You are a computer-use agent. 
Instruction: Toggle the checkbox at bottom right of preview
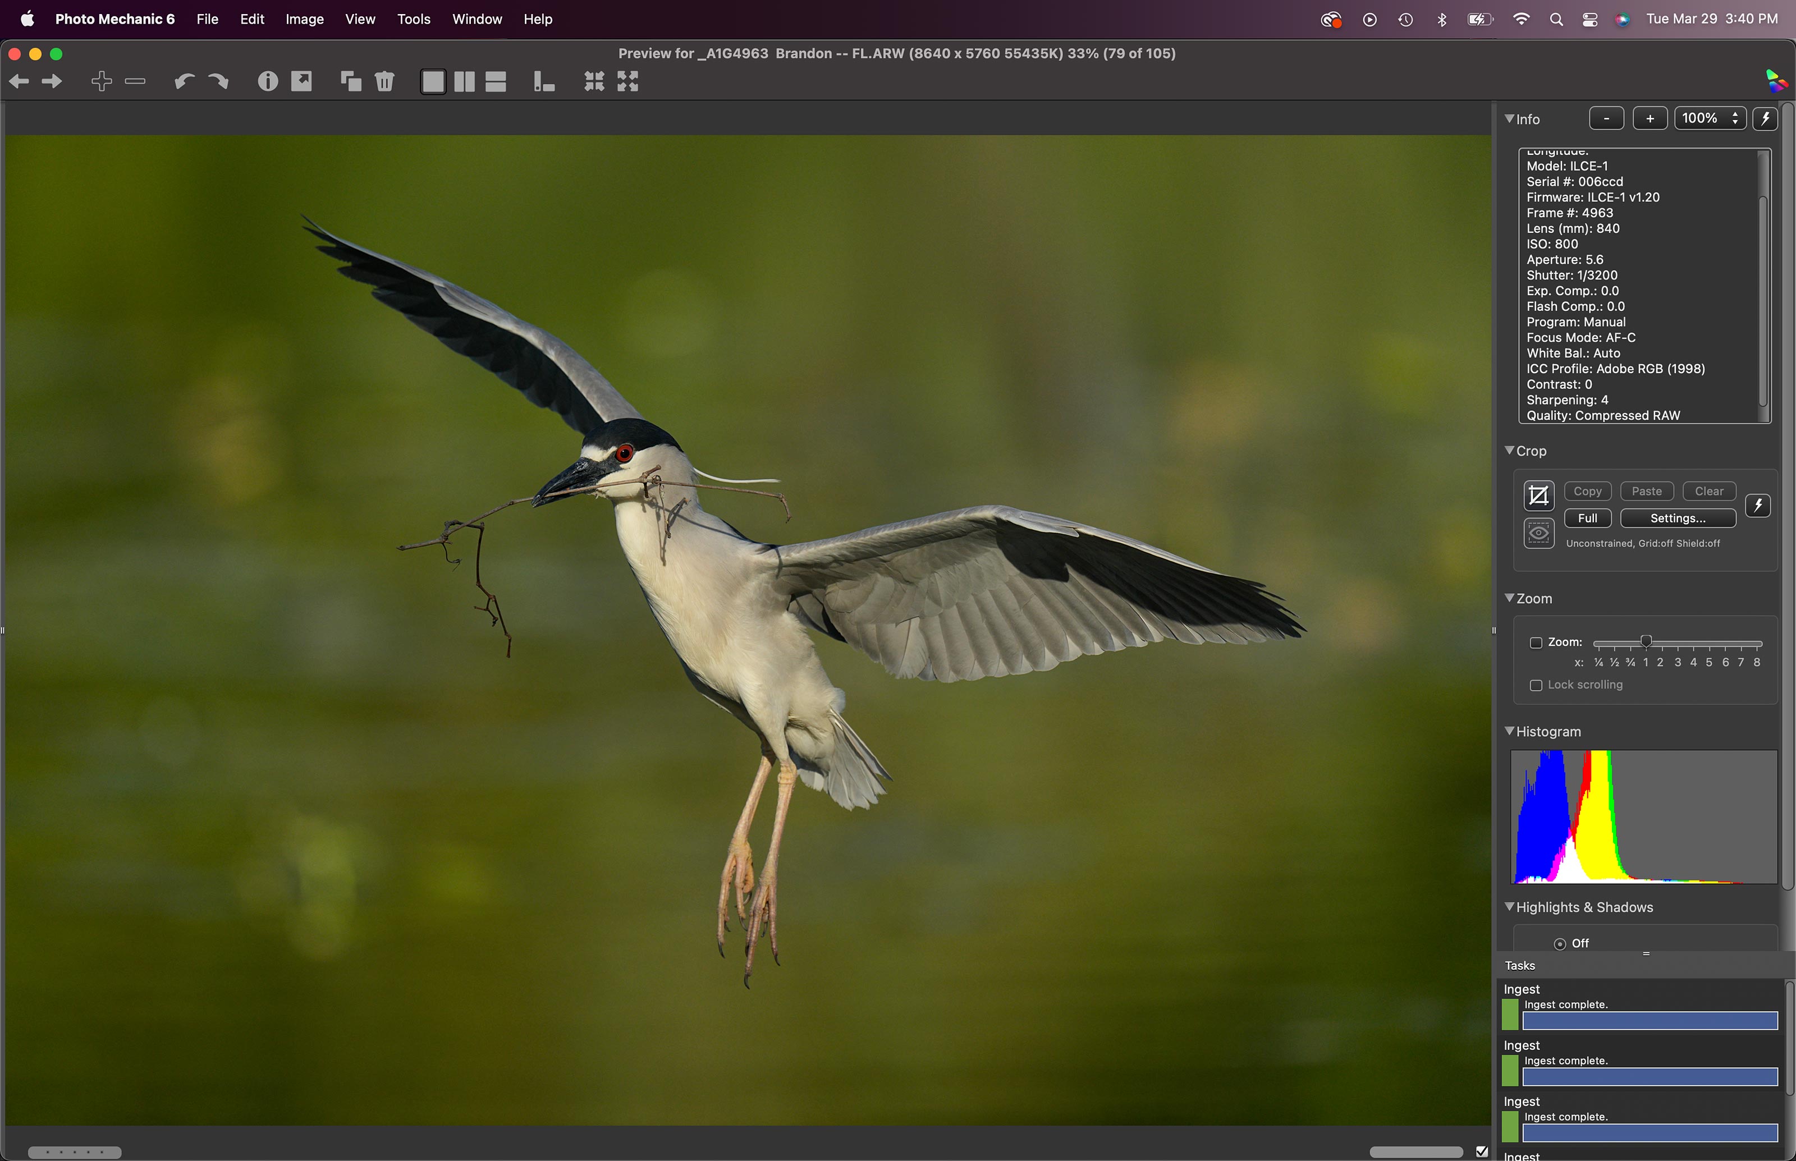[1482, 1152]
